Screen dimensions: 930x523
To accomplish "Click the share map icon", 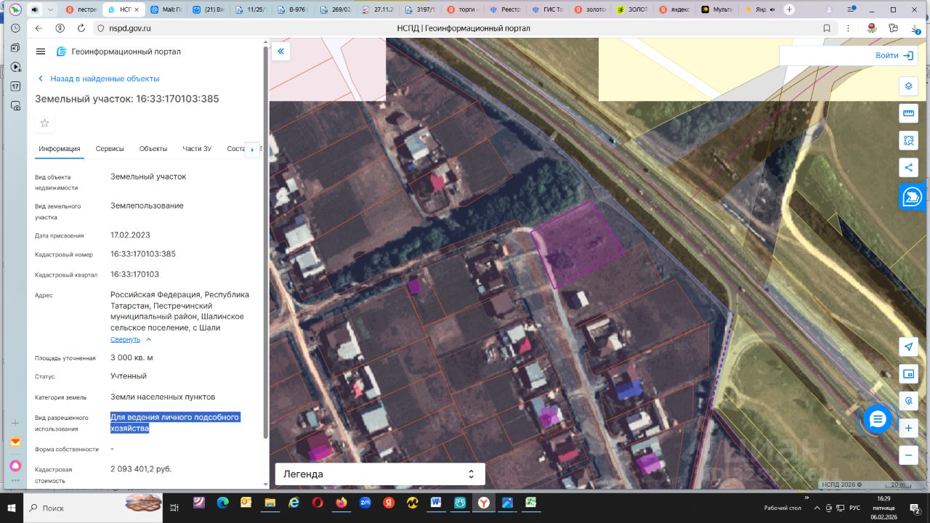I will (907, 167).
